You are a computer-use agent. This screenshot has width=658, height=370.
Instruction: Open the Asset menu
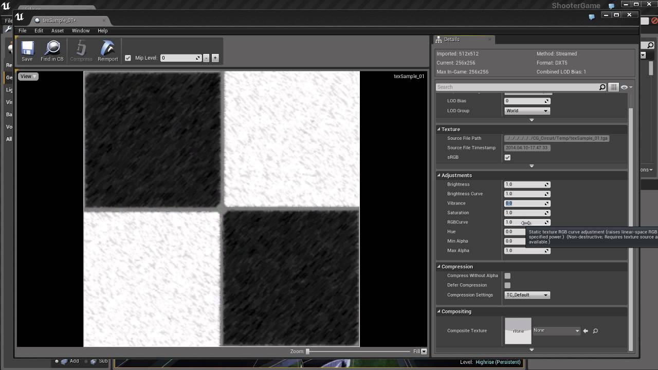(x=57, y=31)
